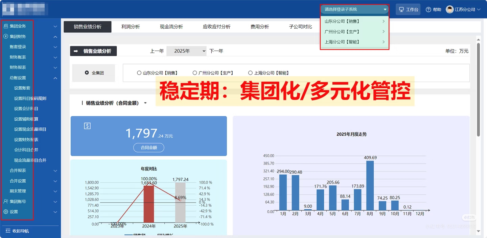Click the scrollbar down arrow

pyautogui.click(x=478, y=231)
